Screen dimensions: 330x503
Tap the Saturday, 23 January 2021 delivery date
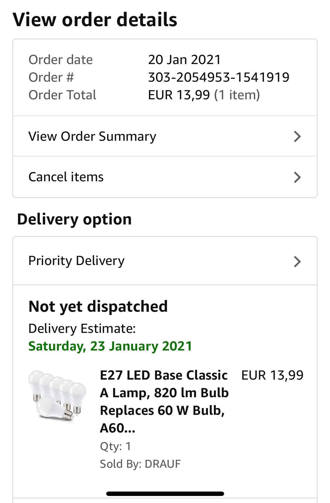(x=110, y=346)
